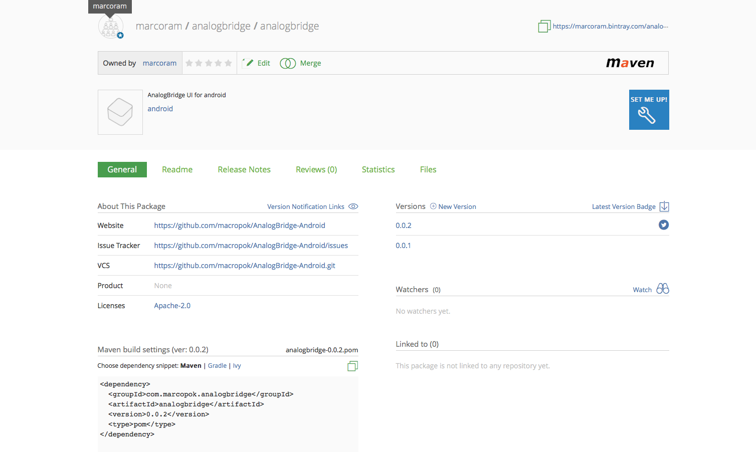Screen dimensions: 756x452
Task: Click the 'No watchers yet.' text
Action: [x=423, y=311]
